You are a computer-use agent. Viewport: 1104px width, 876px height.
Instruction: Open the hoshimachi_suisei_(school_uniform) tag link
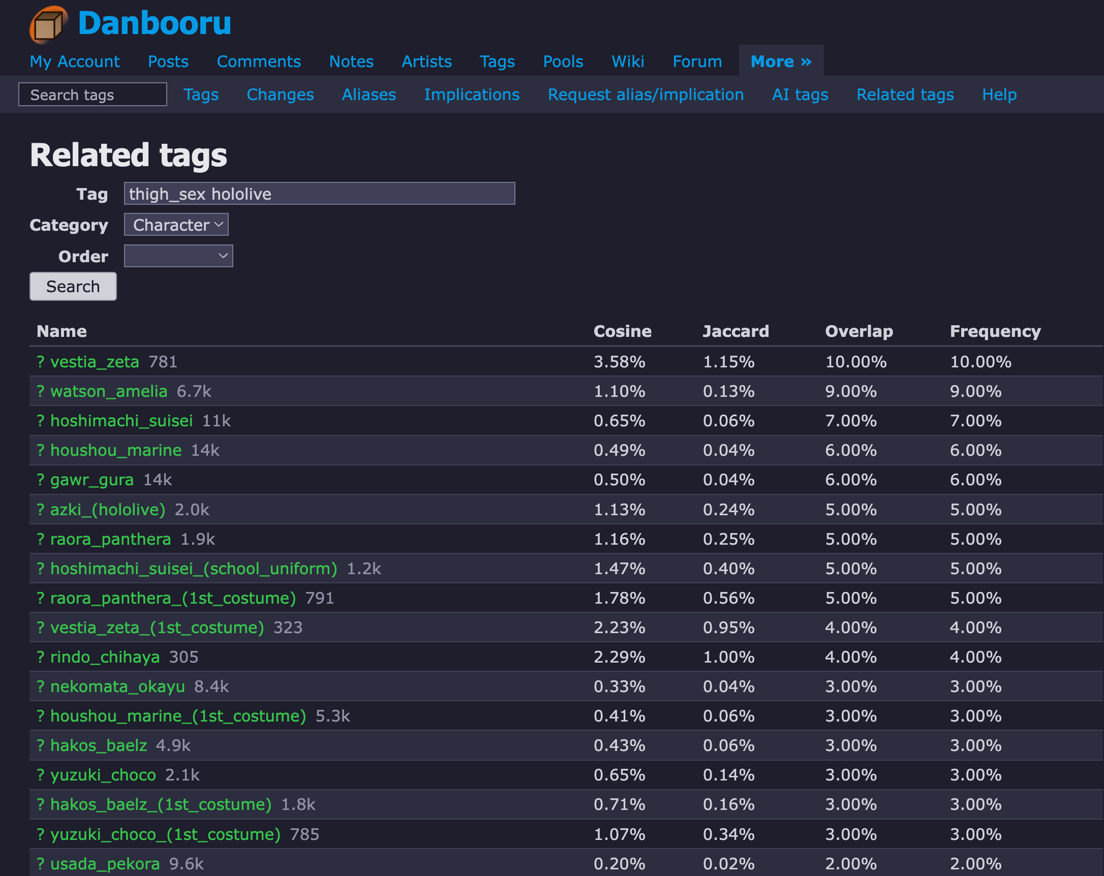click(194, 569)
